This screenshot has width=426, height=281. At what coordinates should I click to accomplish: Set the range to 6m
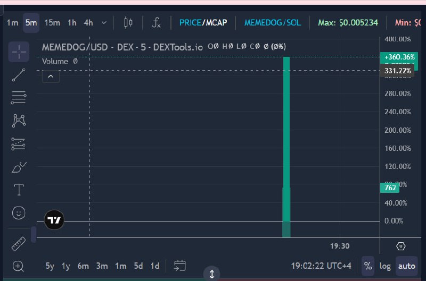click(x=83, y=266)
